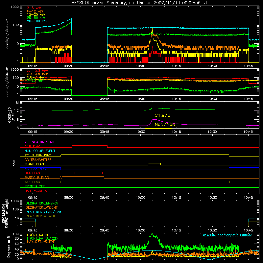Click the 10:15 tick label under GOES panel
This screenshot has width=263, height=263.
coord(177,132)
